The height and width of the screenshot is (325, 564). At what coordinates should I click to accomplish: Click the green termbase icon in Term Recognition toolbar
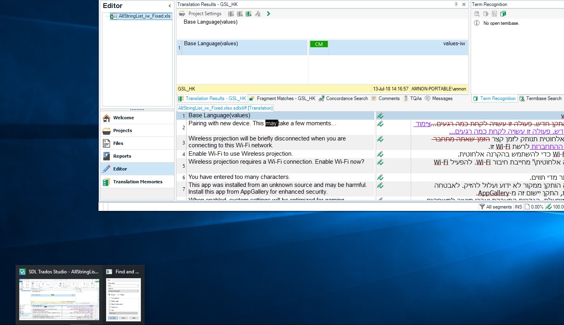(x=503, y=14)
